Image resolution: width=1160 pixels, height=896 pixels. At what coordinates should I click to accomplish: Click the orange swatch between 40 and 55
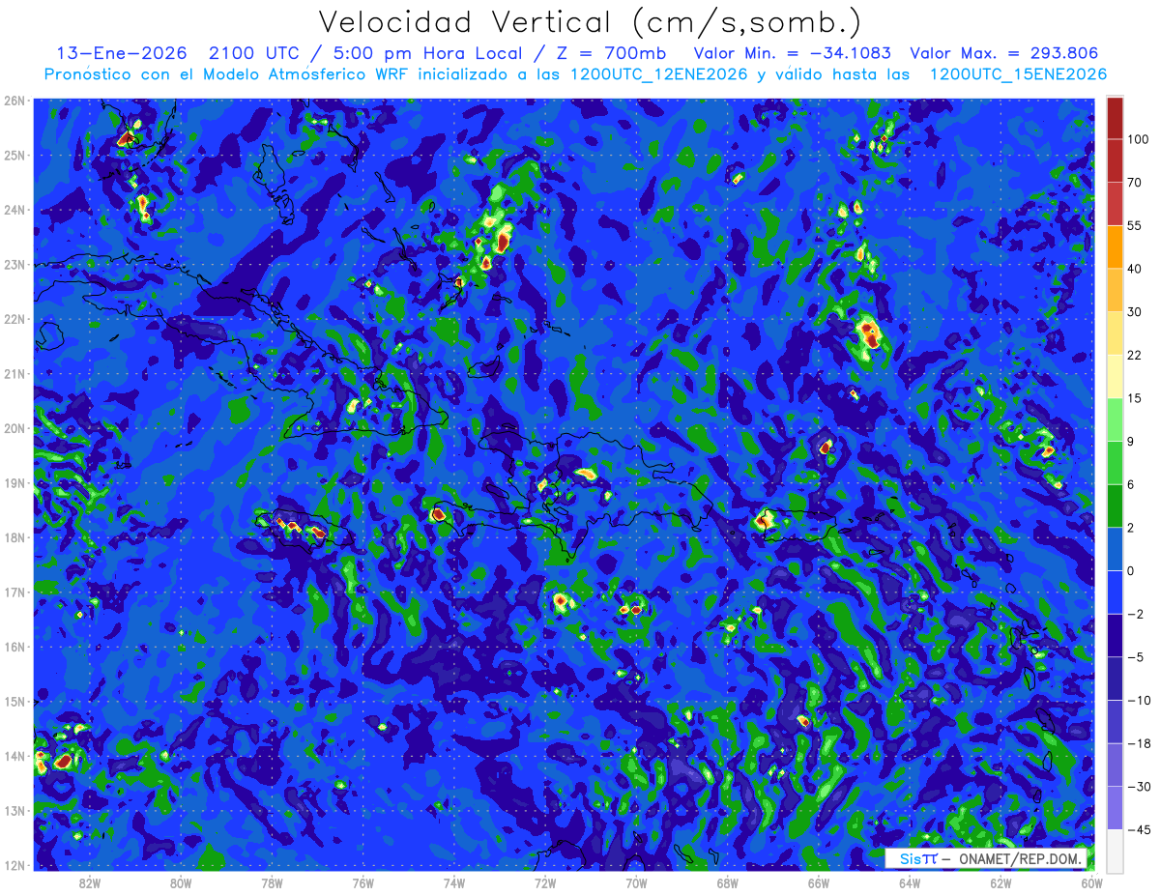(1115, 246)
